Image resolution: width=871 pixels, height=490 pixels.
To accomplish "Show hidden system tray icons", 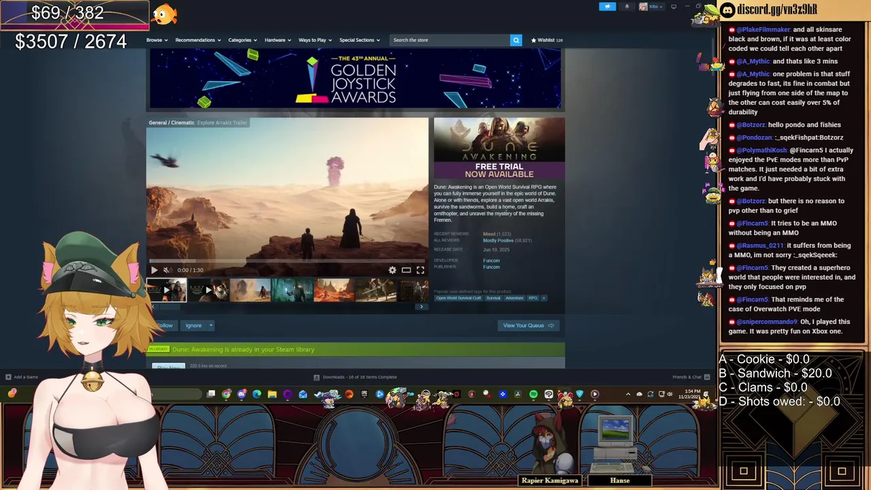I will tap(628, 394).
